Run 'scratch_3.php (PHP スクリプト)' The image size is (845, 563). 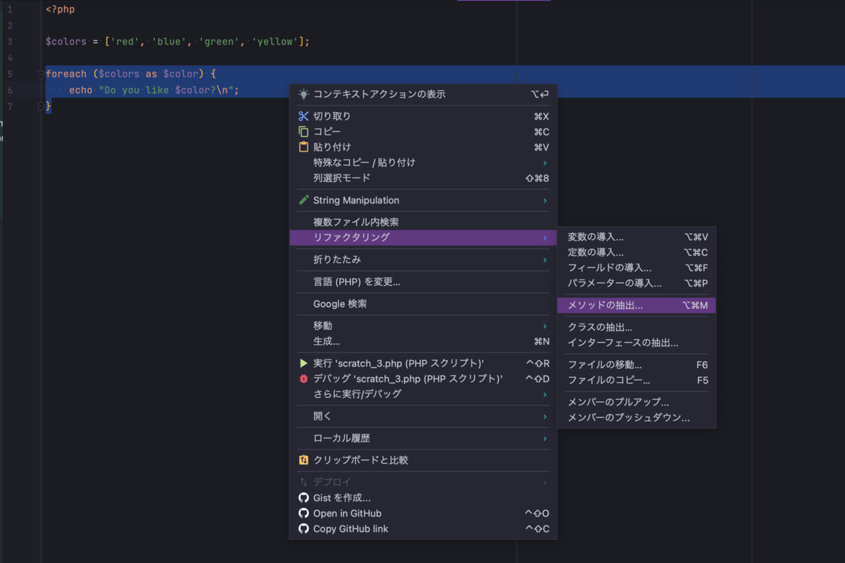click(x=423, y=363)
